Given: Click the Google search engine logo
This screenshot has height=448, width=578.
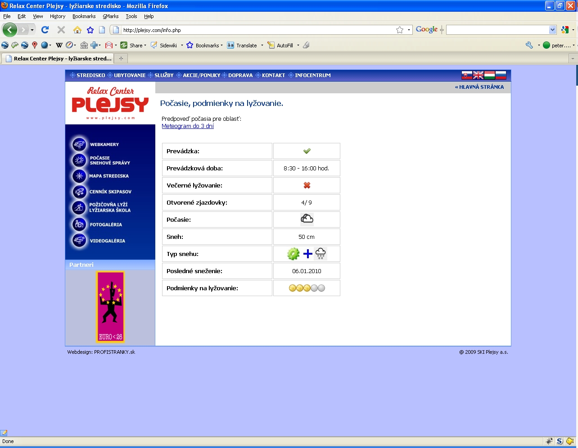Looking at the screenshot, I should [427, 30].
